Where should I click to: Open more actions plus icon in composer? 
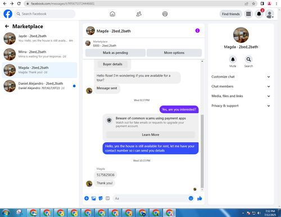point(87,198)
